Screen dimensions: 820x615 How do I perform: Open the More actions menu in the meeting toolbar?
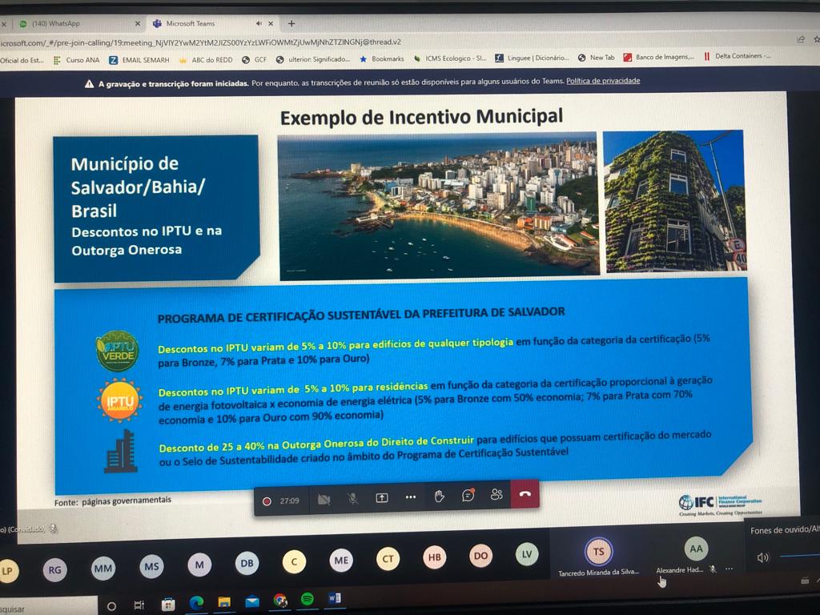(x=411, y=498)
